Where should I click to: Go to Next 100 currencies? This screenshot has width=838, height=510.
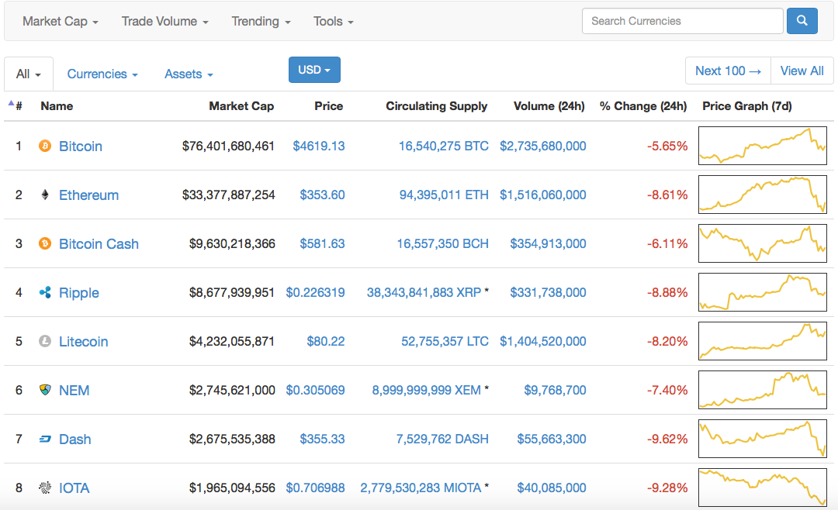click(728, 71)
